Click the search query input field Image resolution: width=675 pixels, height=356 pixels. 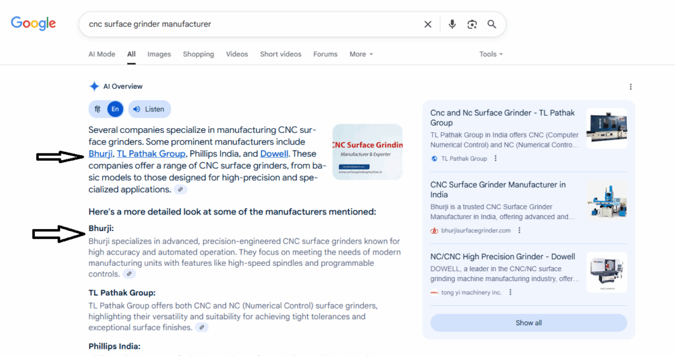[252, 24]
